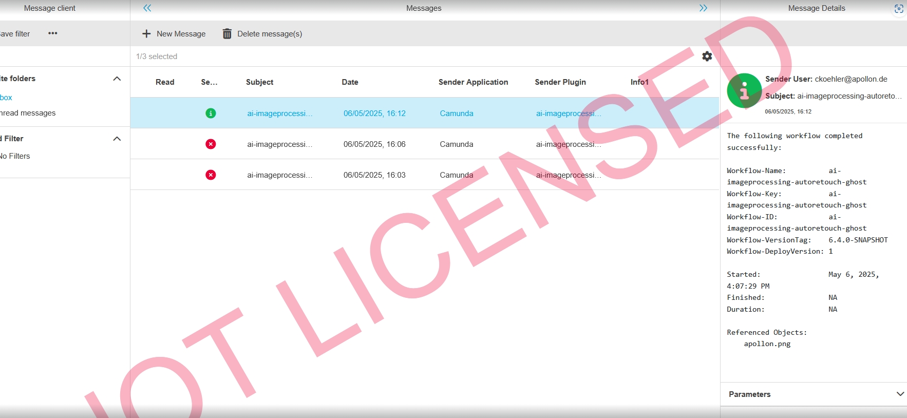Click Camunda cell in the 16:06 row
The height and width of the screenshot is (418, 907).
pyautogui.click(x=457, y=144)
